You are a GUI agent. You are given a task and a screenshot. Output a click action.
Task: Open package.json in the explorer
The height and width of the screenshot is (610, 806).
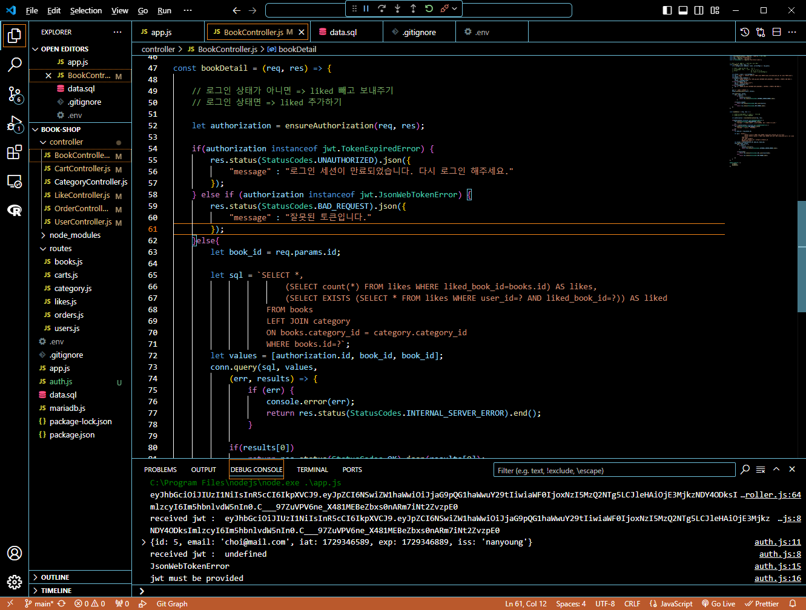[81, 435]
